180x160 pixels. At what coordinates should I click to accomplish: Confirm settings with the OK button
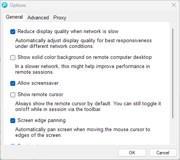(x=132, y=153)
